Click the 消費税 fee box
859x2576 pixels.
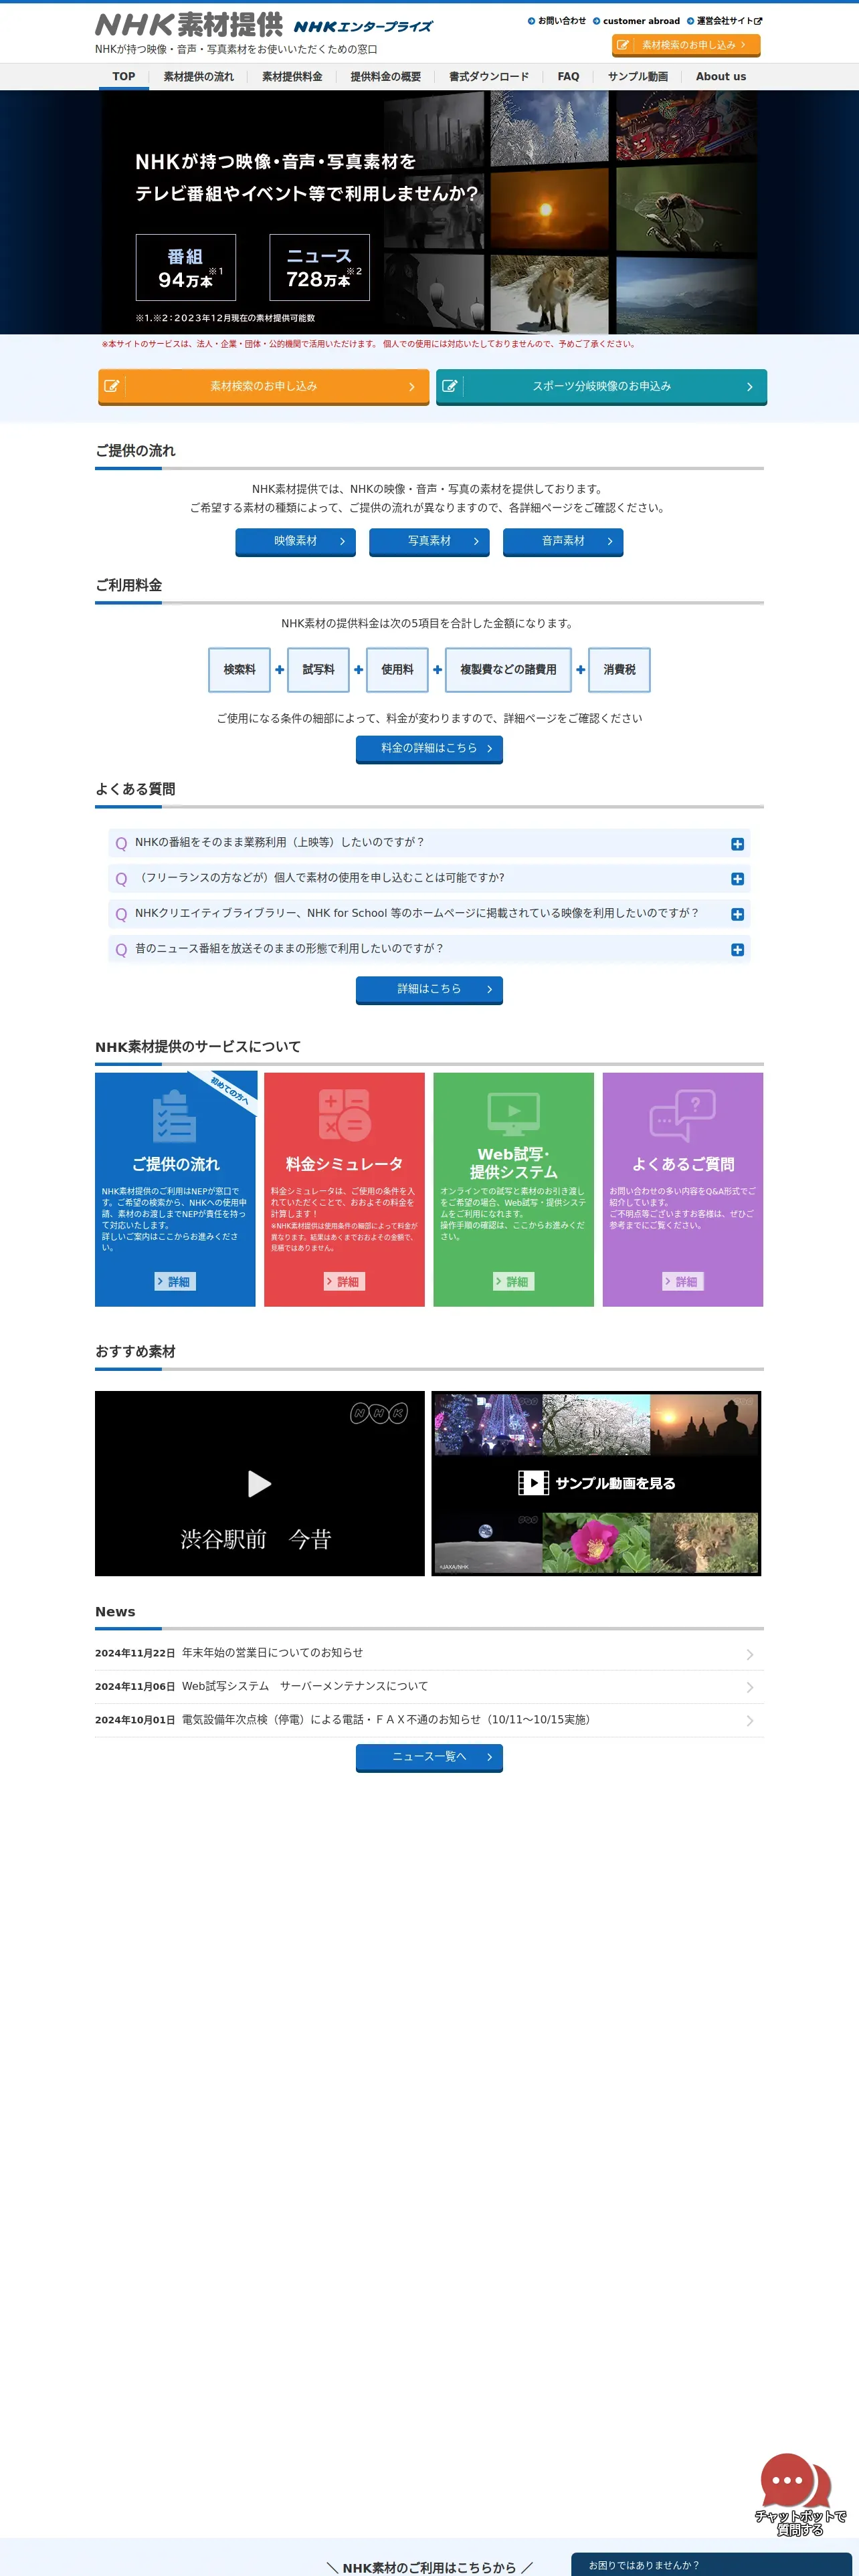coord(620,669)
